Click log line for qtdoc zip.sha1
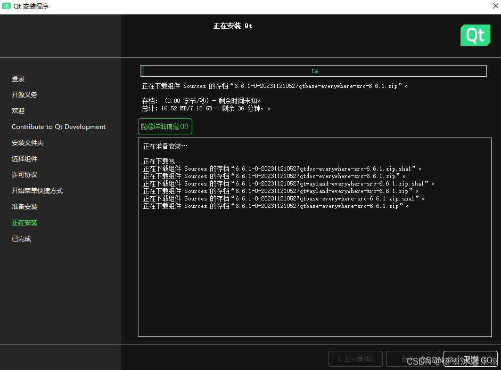This screenshot has width=501, height=370. 283,168
